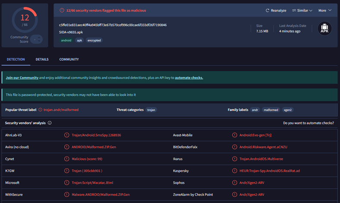Click the alert icon for Kaspersky detection
The width and height of the screenshot is (340, 203).
(x=234, y=171)
